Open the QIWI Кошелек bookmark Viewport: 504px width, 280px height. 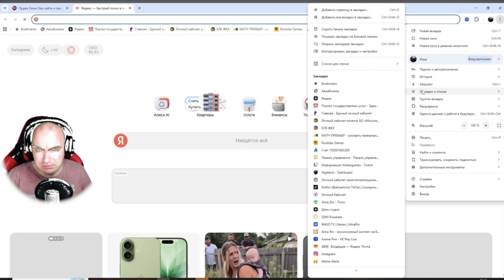[x=356, y=217]
